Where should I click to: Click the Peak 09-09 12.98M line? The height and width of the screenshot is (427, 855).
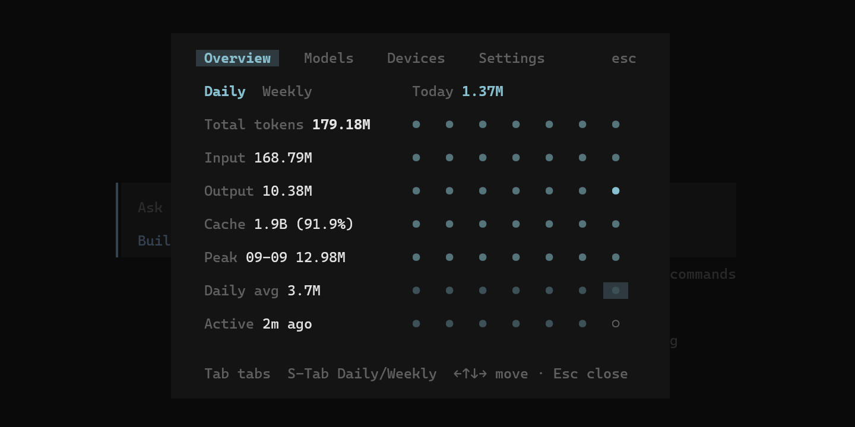275,257
